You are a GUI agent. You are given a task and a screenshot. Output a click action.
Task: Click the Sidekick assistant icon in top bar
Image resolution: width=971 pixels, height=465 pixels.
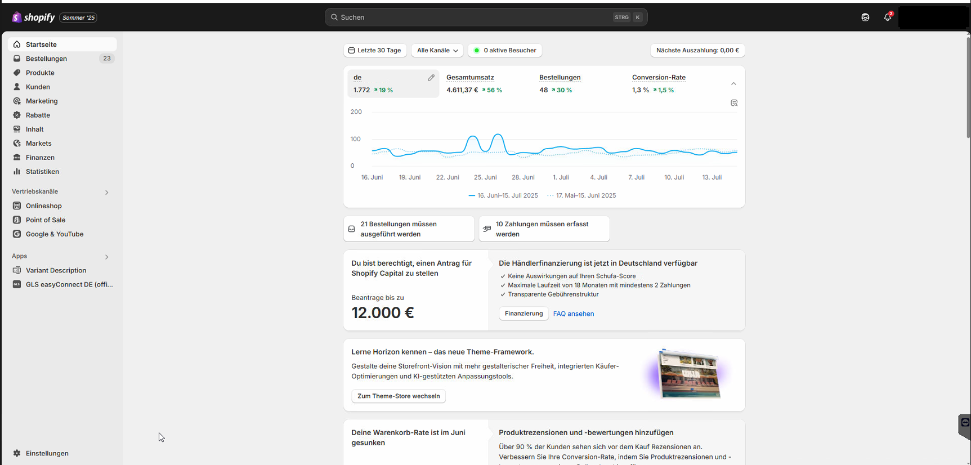865,17
